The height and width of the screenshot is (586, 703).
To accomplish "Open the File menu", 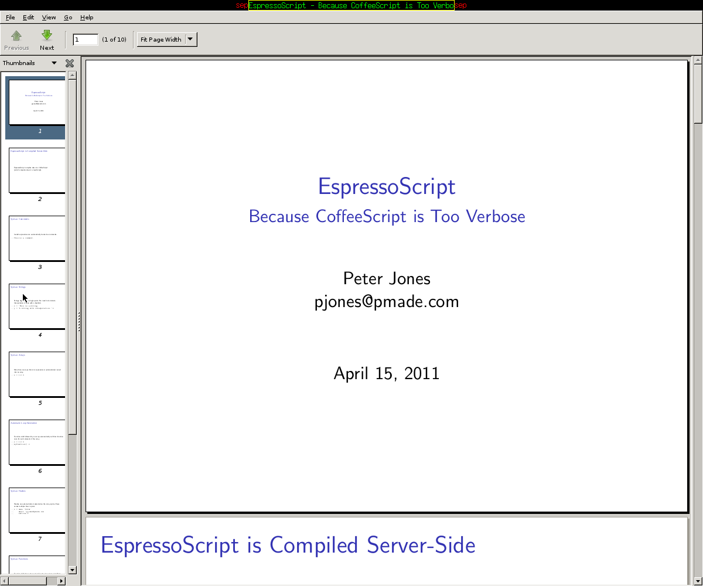I will 10,18.
